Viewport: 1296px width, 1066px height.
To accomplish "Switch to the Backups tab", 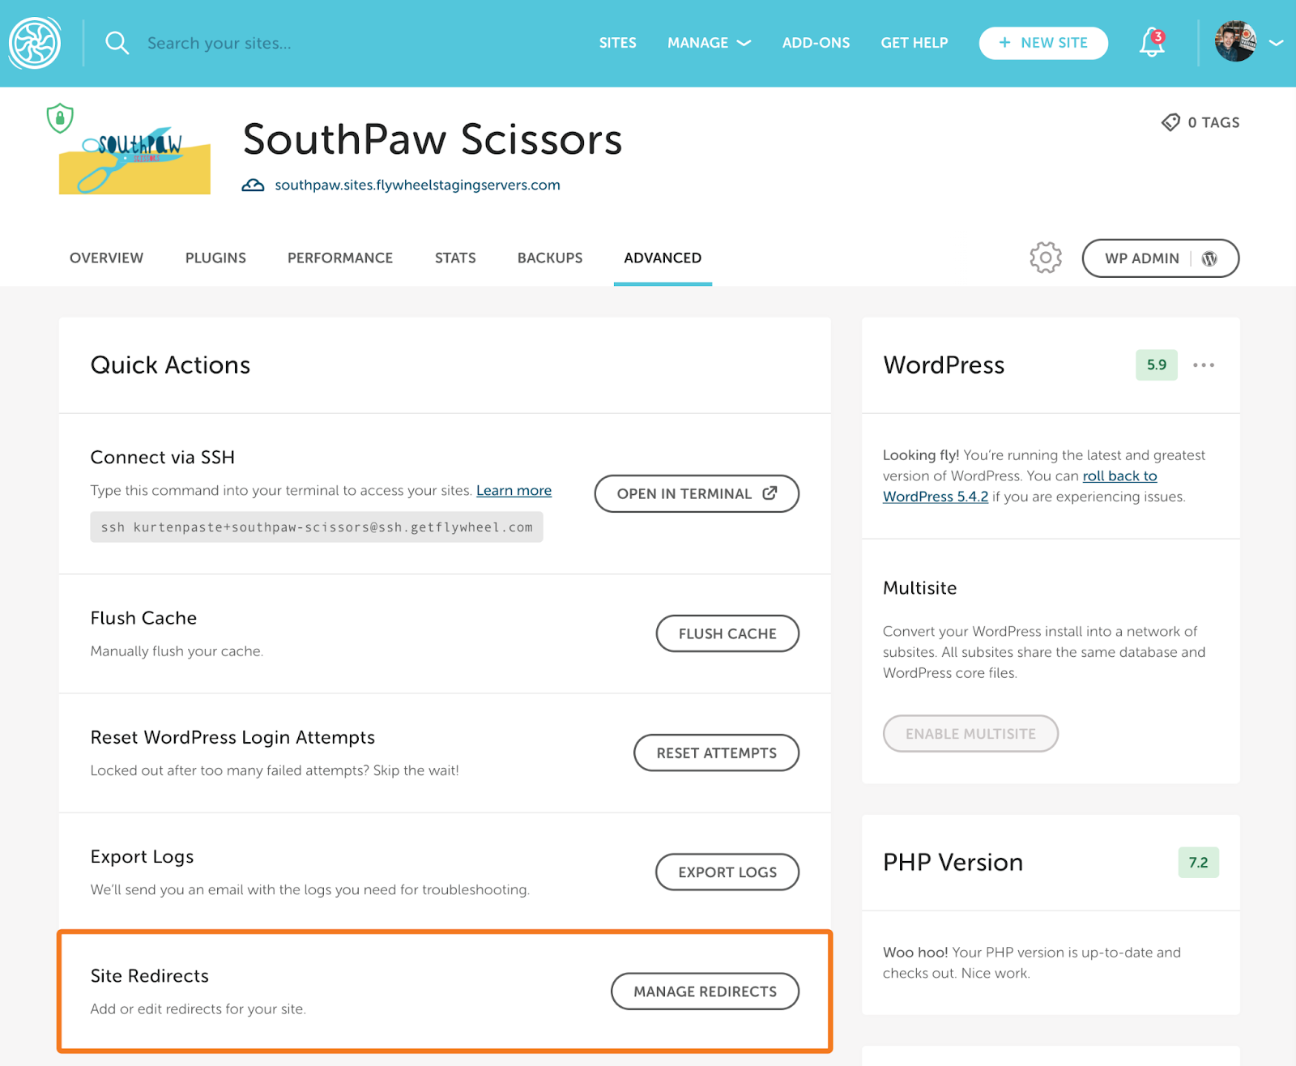I will tap(550, 258).
